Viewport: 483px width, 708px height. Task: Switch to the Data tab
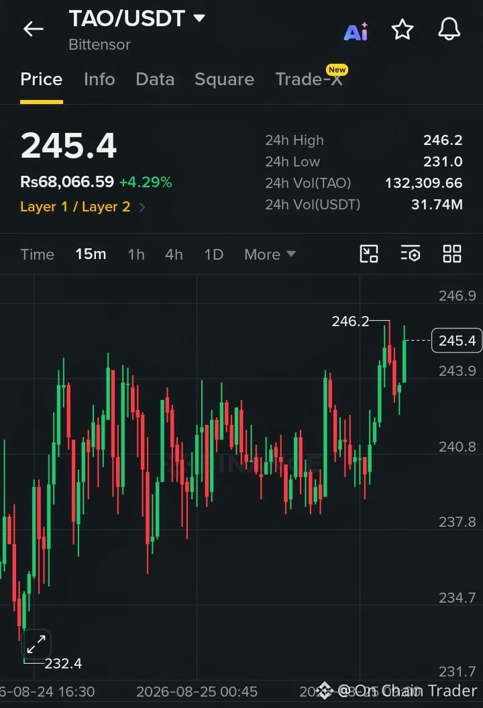pyautogui.click(x=155, y=79)
